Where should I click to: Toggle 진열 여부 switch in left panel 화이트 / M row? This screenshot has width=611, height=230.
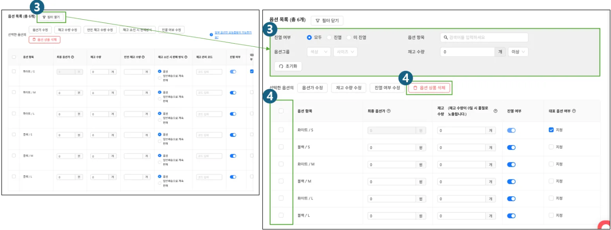click(x=233, y=93)
